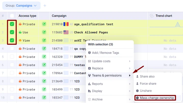Click the Reports bar chart icon
This screenshot has height=103, width=183.
(x=89, y=84)
